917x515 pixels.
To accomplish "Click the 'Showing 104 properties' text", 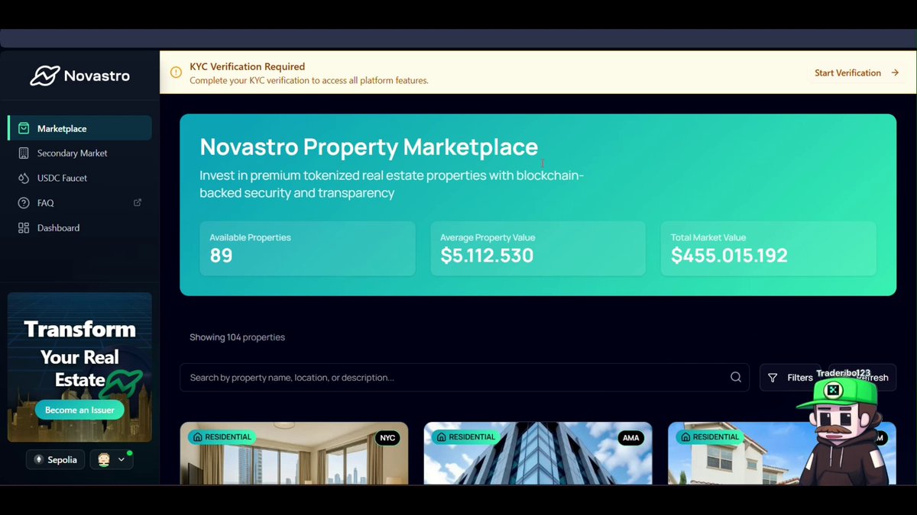I will pos(237,337).
